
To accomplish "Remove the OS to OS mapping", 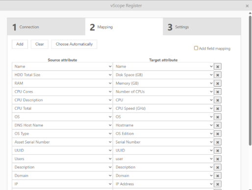I will [218, 117].
